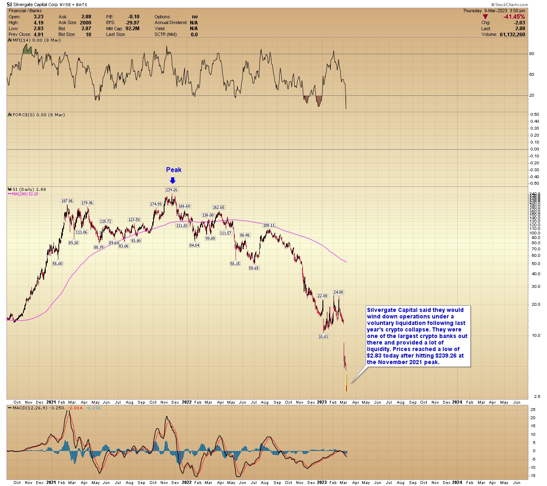This screenshot has height=486, width=547.
Task: Click the 24.00 price label
Action: [339, 292]
